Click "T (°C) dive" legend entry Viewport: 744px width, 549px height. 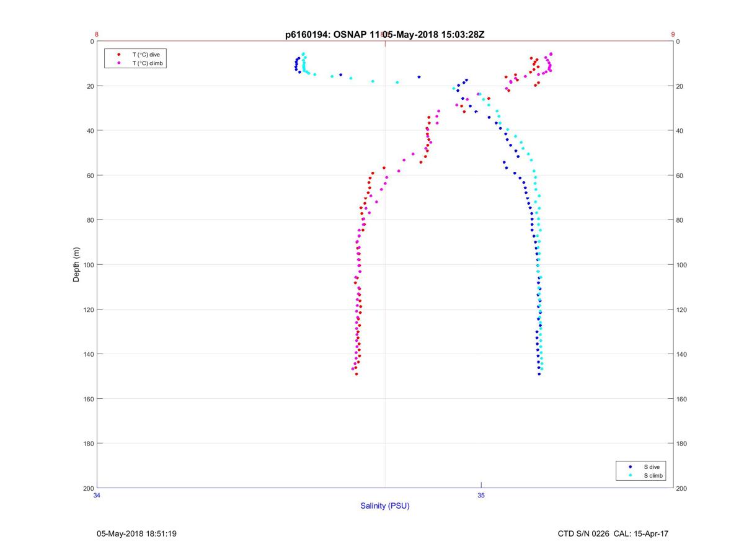[x=146, y=55]
